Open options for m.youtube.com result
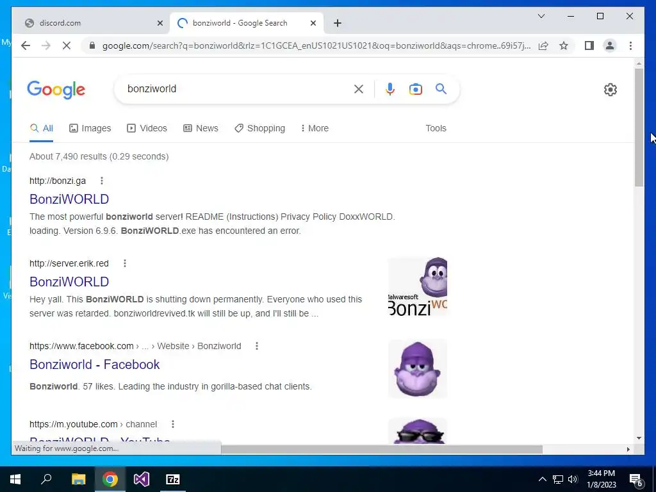 tap(173, 424)
